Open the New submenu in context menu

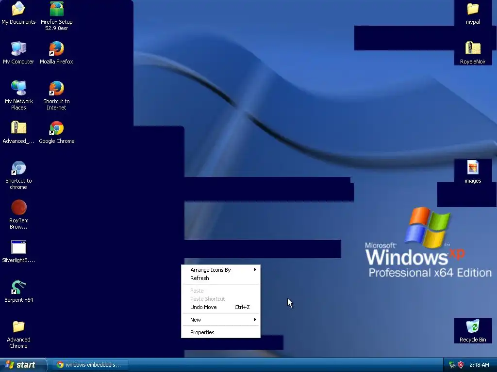tap(221, 320)
